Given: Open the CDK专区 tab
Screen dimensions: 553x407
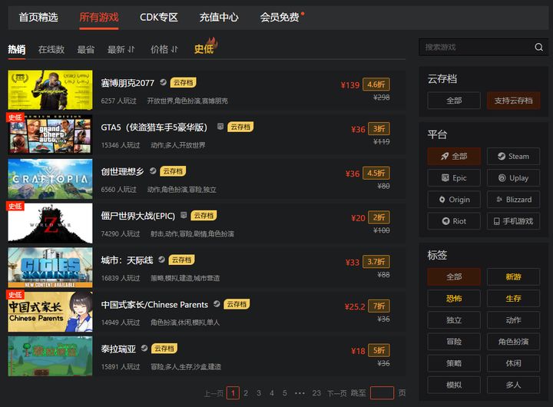Looking at the screenshot, I should pos(159,17).
